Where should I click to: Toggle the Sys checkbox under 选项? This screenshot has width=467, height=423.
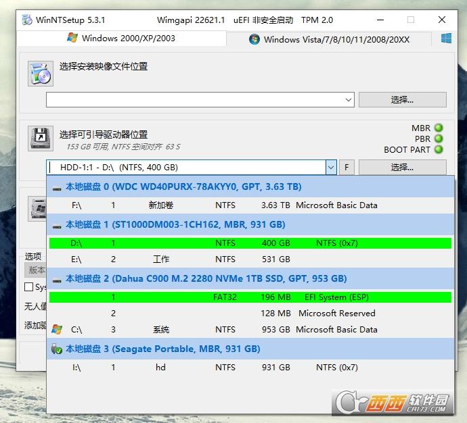[28, 287]
